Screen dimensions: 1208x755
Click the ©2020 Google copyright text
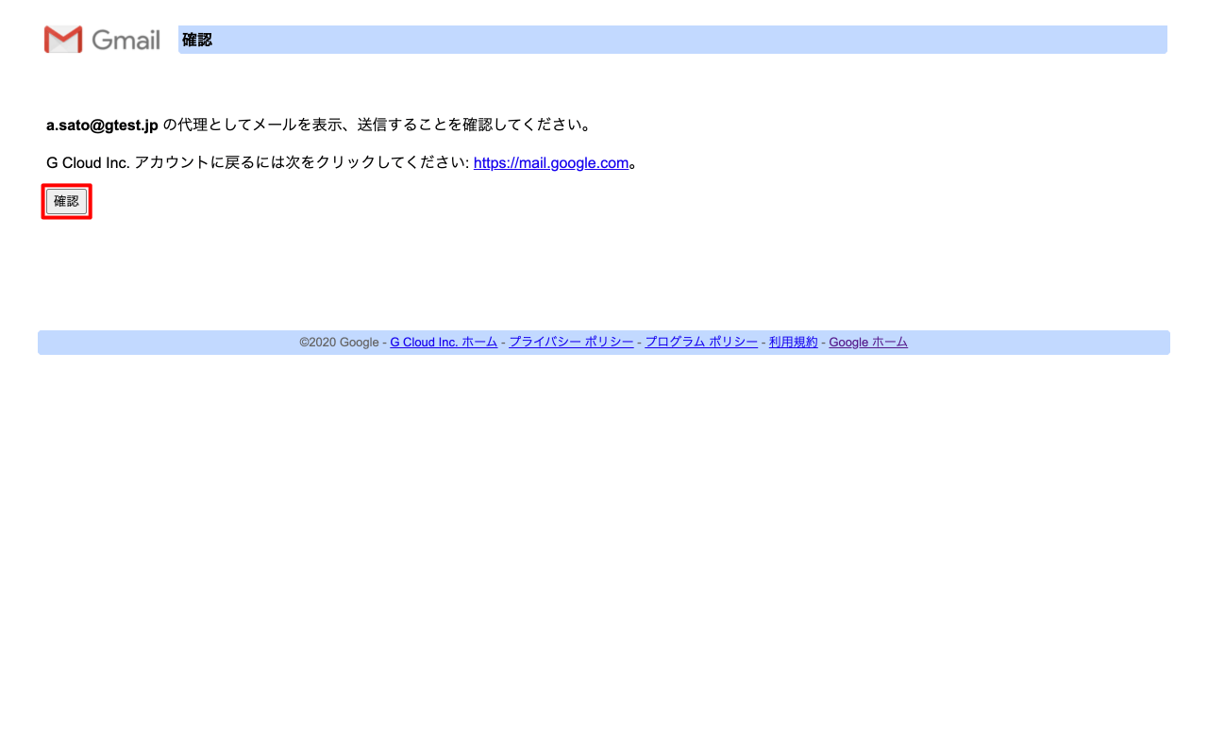pos(339,343)
